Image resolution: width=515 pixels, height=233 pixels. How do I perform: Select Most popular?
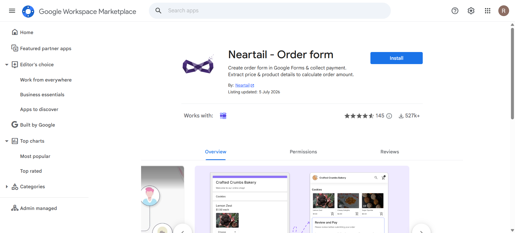pyautogui.click(x=35, y=156)
